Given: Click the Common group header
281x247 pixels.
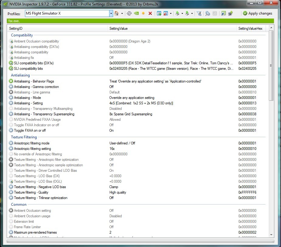Looking at the screenshot, I should point(19,205).
